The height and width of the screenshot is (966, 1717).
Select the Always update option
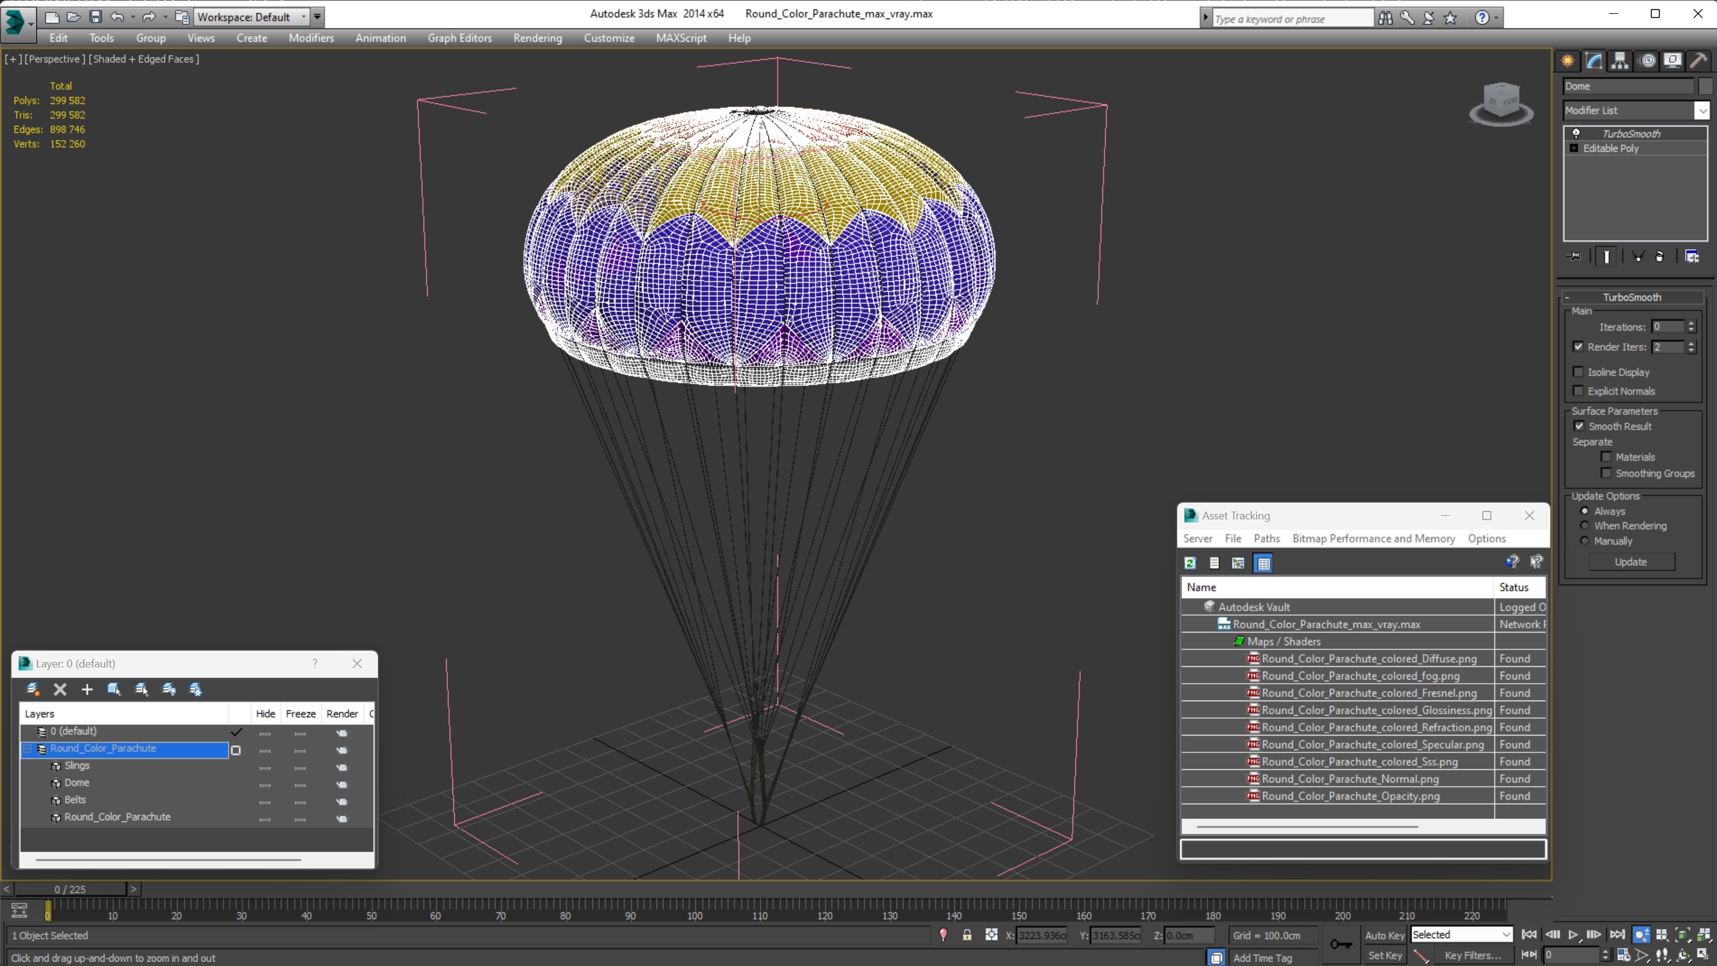point(1585,510)
